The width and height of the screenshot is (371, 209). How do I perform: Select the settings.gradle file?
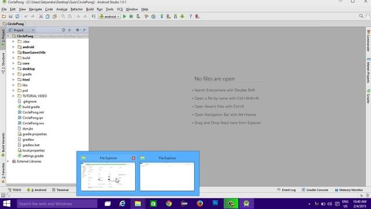coord(33,156)
